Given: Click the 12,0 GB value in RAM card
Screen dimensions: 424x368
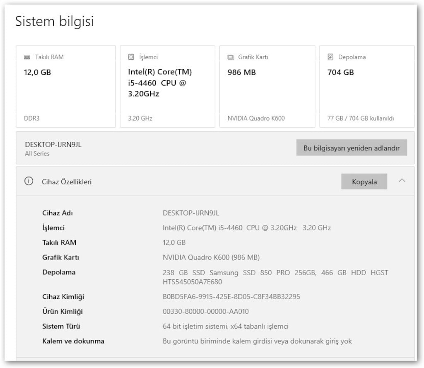Looking at the screenshot, I should (37, 72).
